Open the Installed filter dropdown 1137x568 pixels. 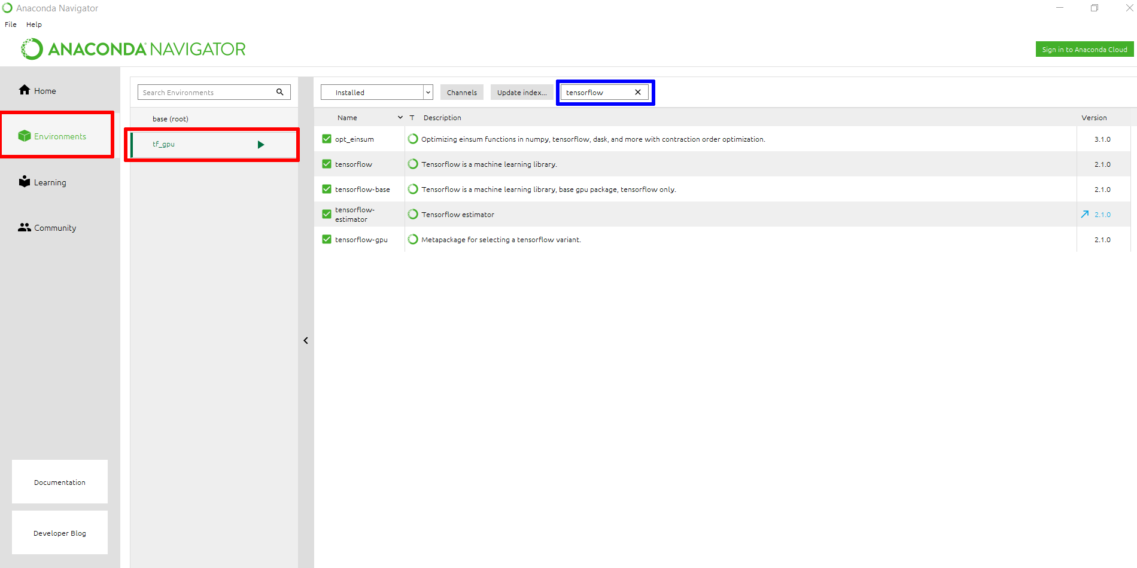[x=376, y=92]
